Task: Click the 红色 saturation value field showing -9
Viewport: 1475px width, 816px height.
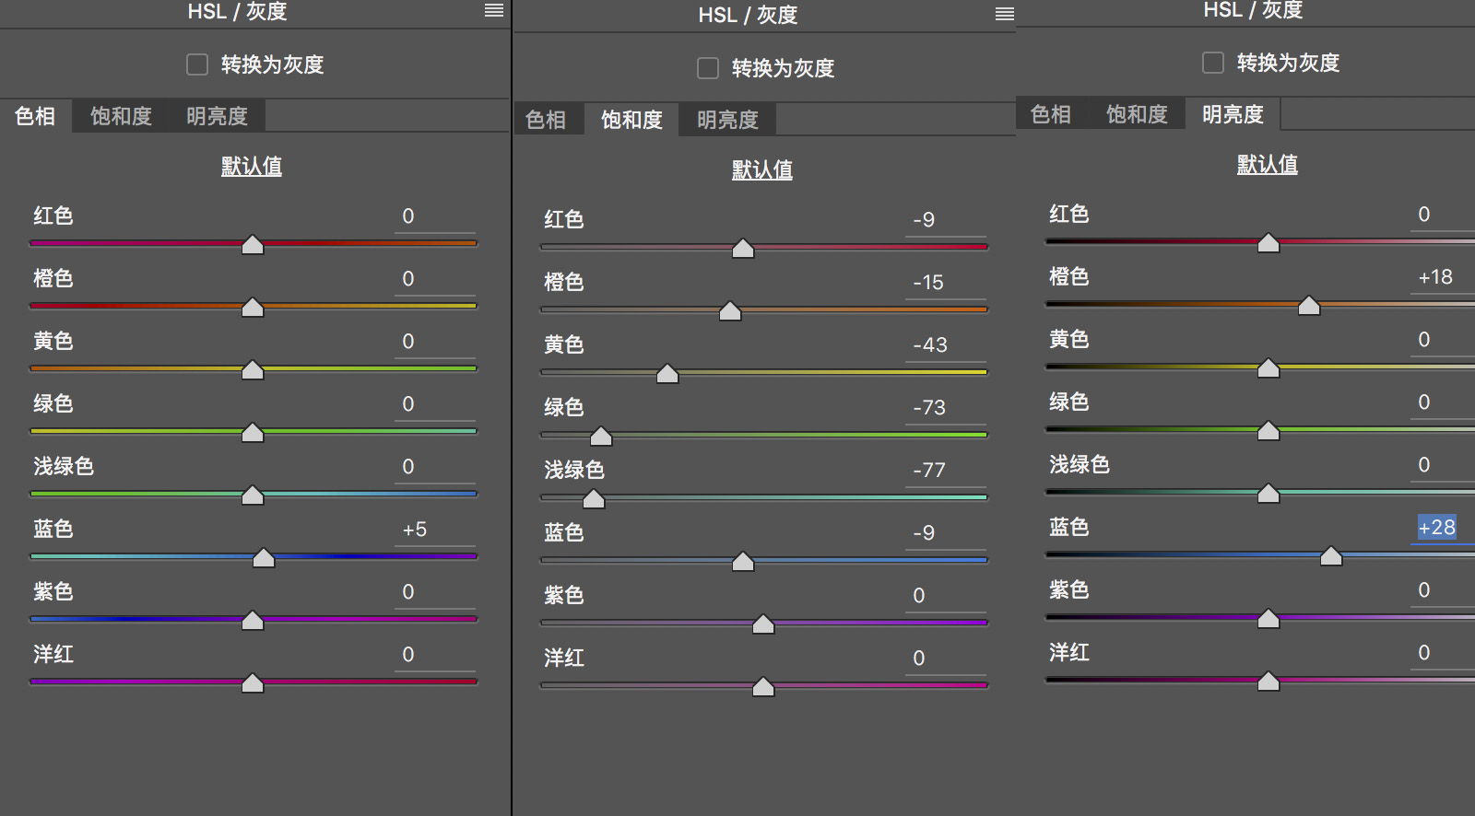Action: (946, 220)
